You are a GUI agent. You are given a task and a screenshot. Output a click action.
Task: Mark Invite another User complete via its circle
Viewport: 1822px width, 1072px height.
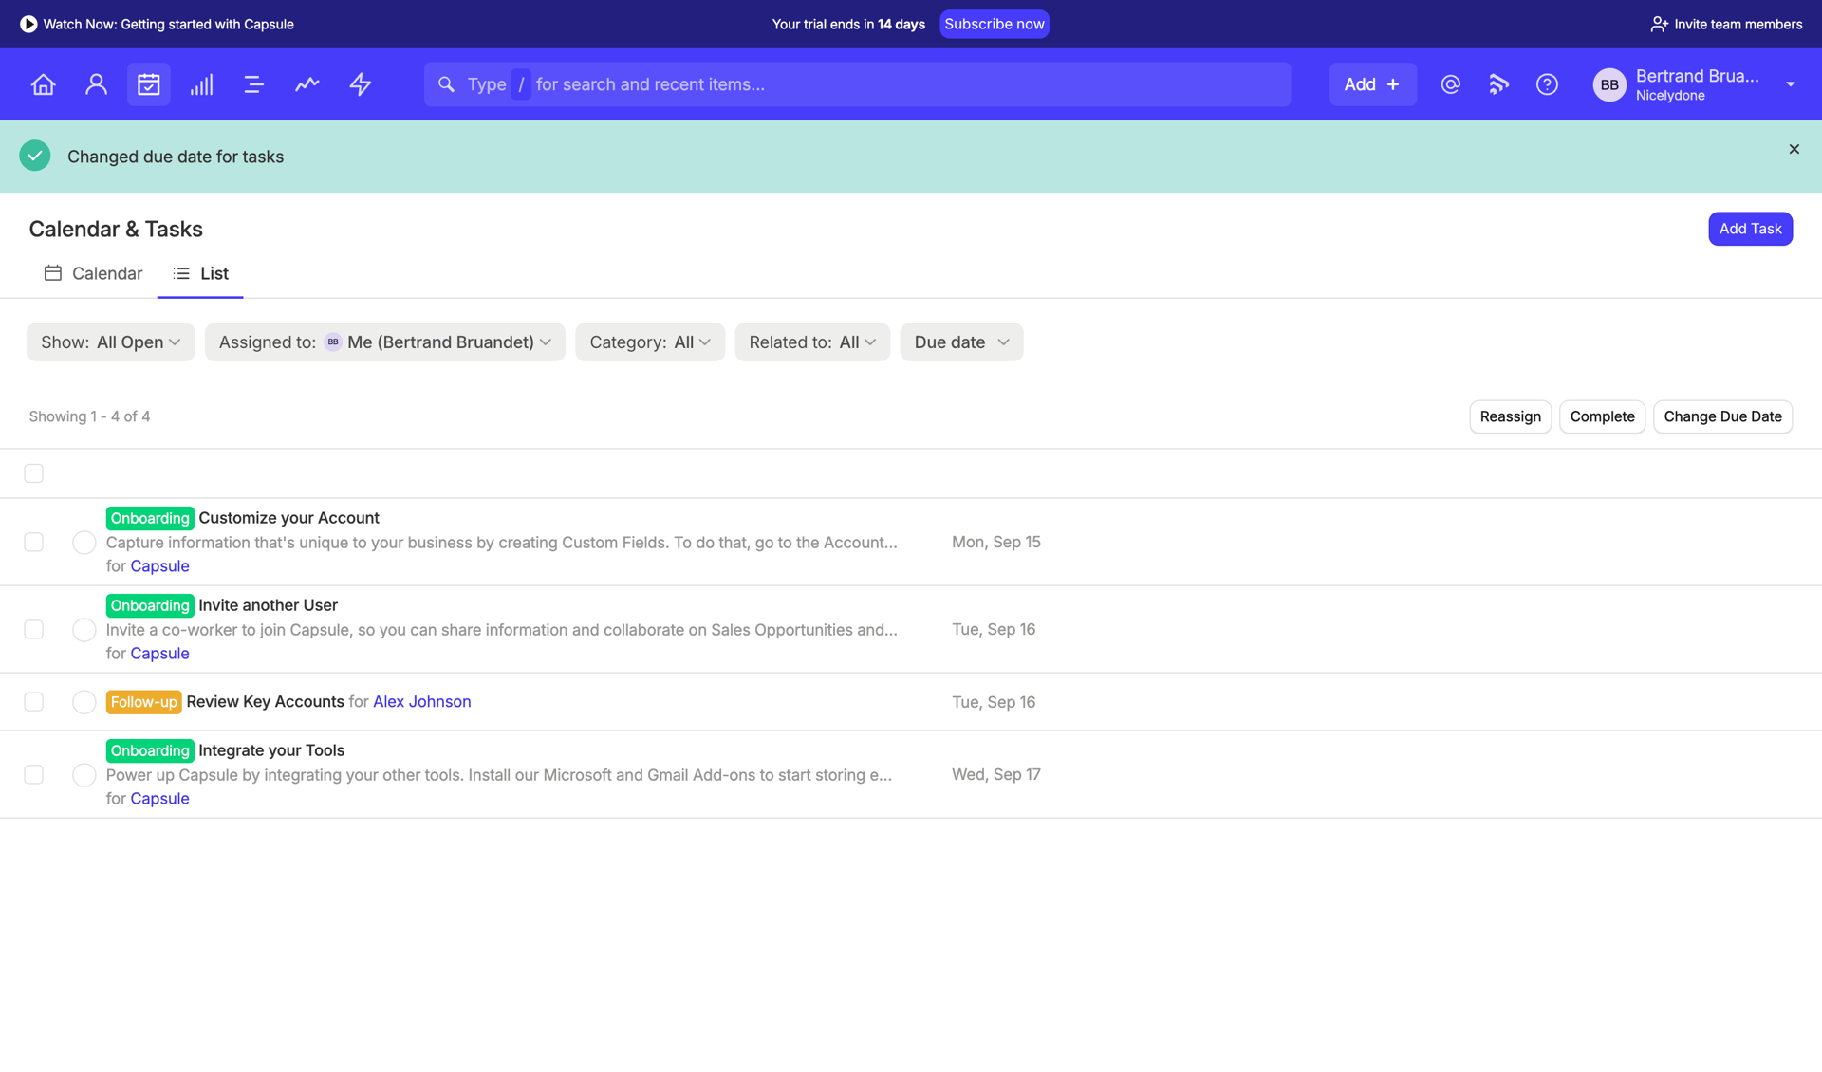(x=84, y=629)
